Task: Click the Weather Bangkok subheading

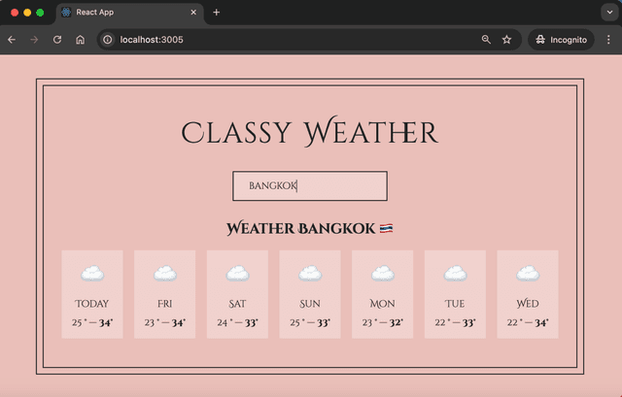Action: [x=300, y=229]
